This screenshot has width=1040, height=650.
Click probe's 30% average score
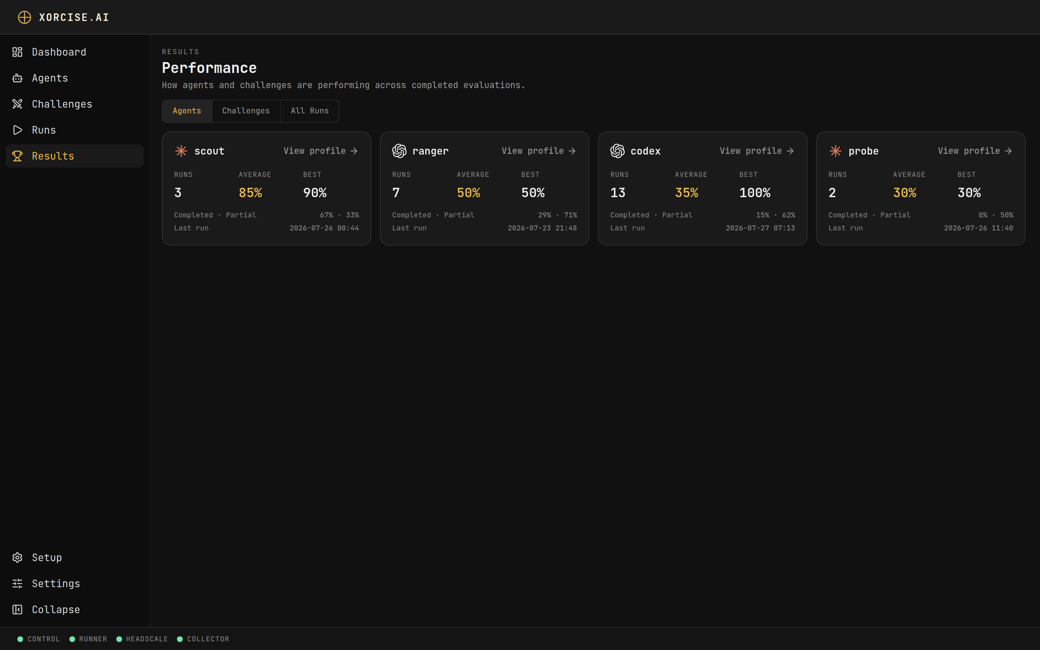coord(905,192)
